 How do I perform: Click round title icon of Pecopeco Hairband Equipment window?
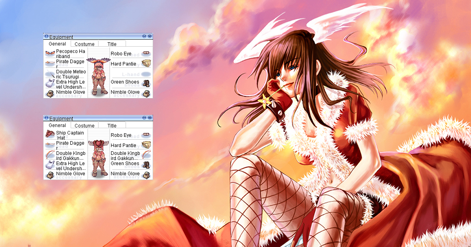46,36
